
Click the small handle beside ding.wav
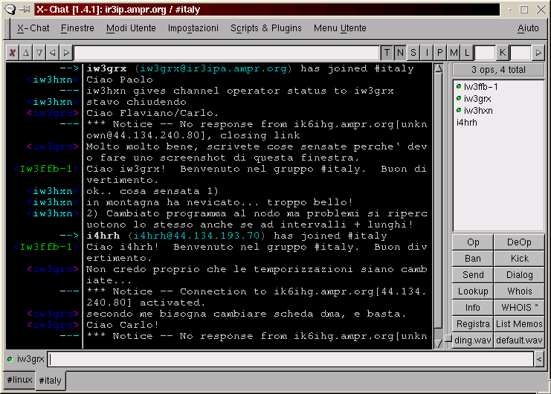448,338
